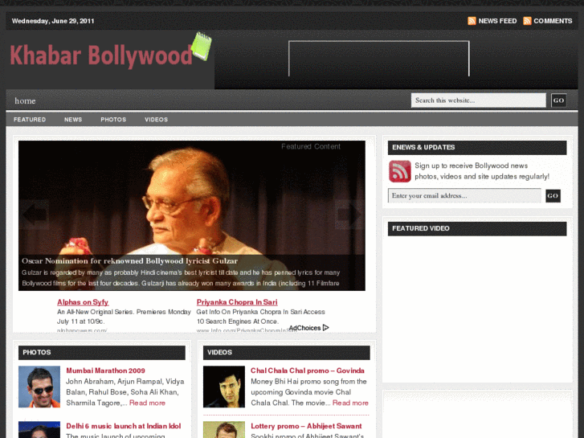Open the Alphas on Syfy ad link
This screenshot has height=438, width=584.
83,302
